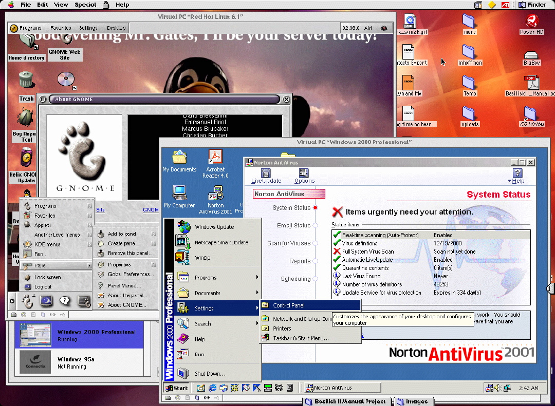Open the Acrobat Reader 4.0 desktop shortcut
The height and width of the screenshot is (406, 555).
[215, 163]
